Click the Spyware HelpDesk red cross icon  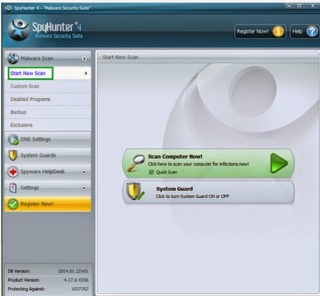13,172
